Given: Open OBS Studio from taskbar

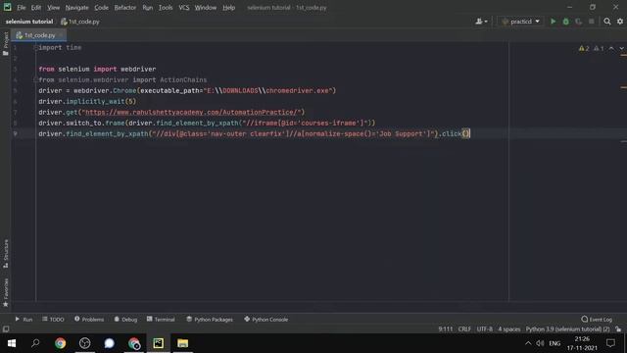Looking at the screenshot, I should 85,343.
